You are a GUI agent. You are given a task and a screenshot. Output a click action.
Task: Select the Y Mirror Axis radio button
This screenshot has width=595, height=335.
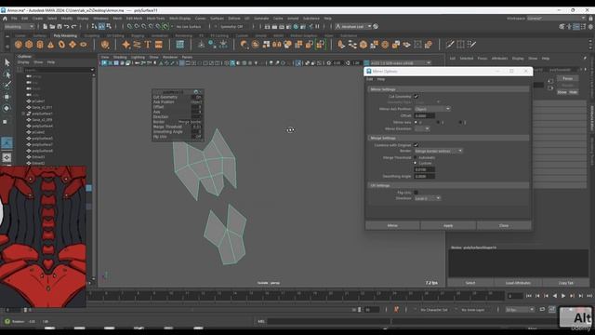[x=438, y=122]
